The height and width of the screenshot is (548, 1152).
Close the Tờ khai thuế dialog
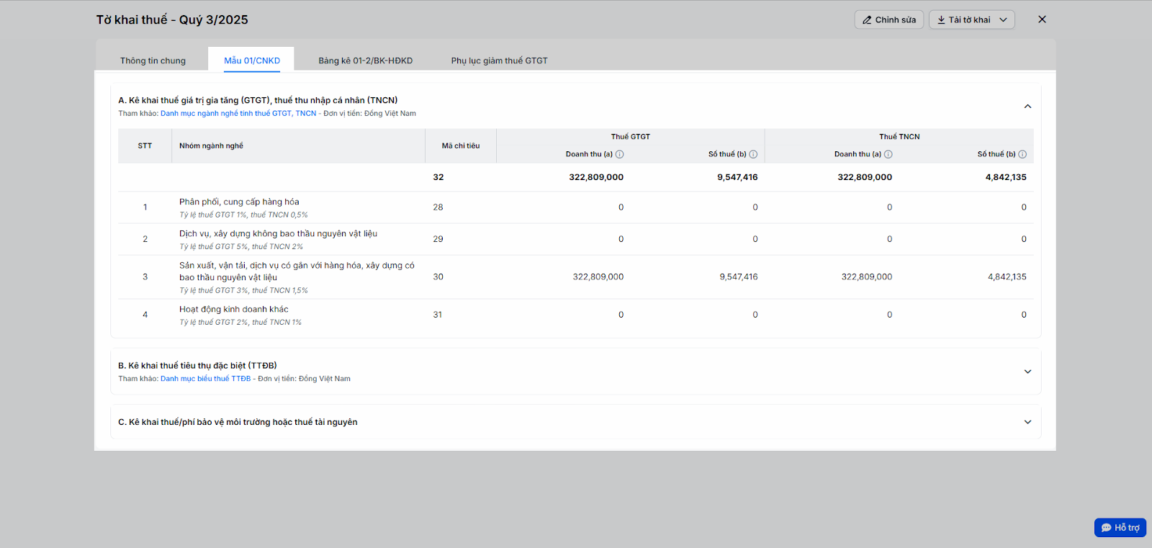click(x=1042, y=19)
